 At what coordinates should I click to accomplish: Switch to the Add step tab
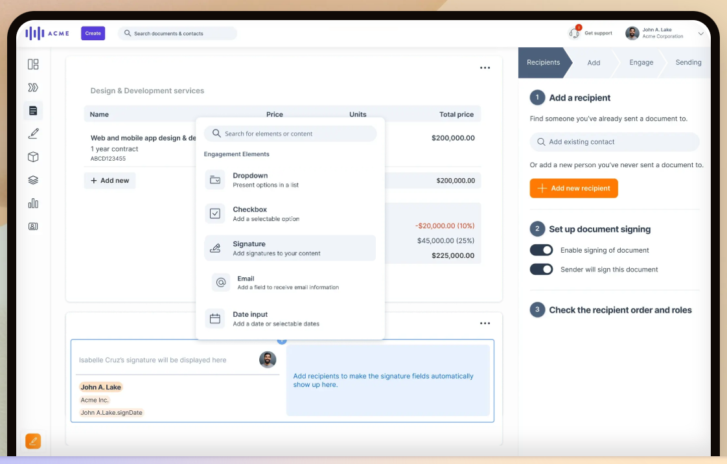tap(594, 63)
